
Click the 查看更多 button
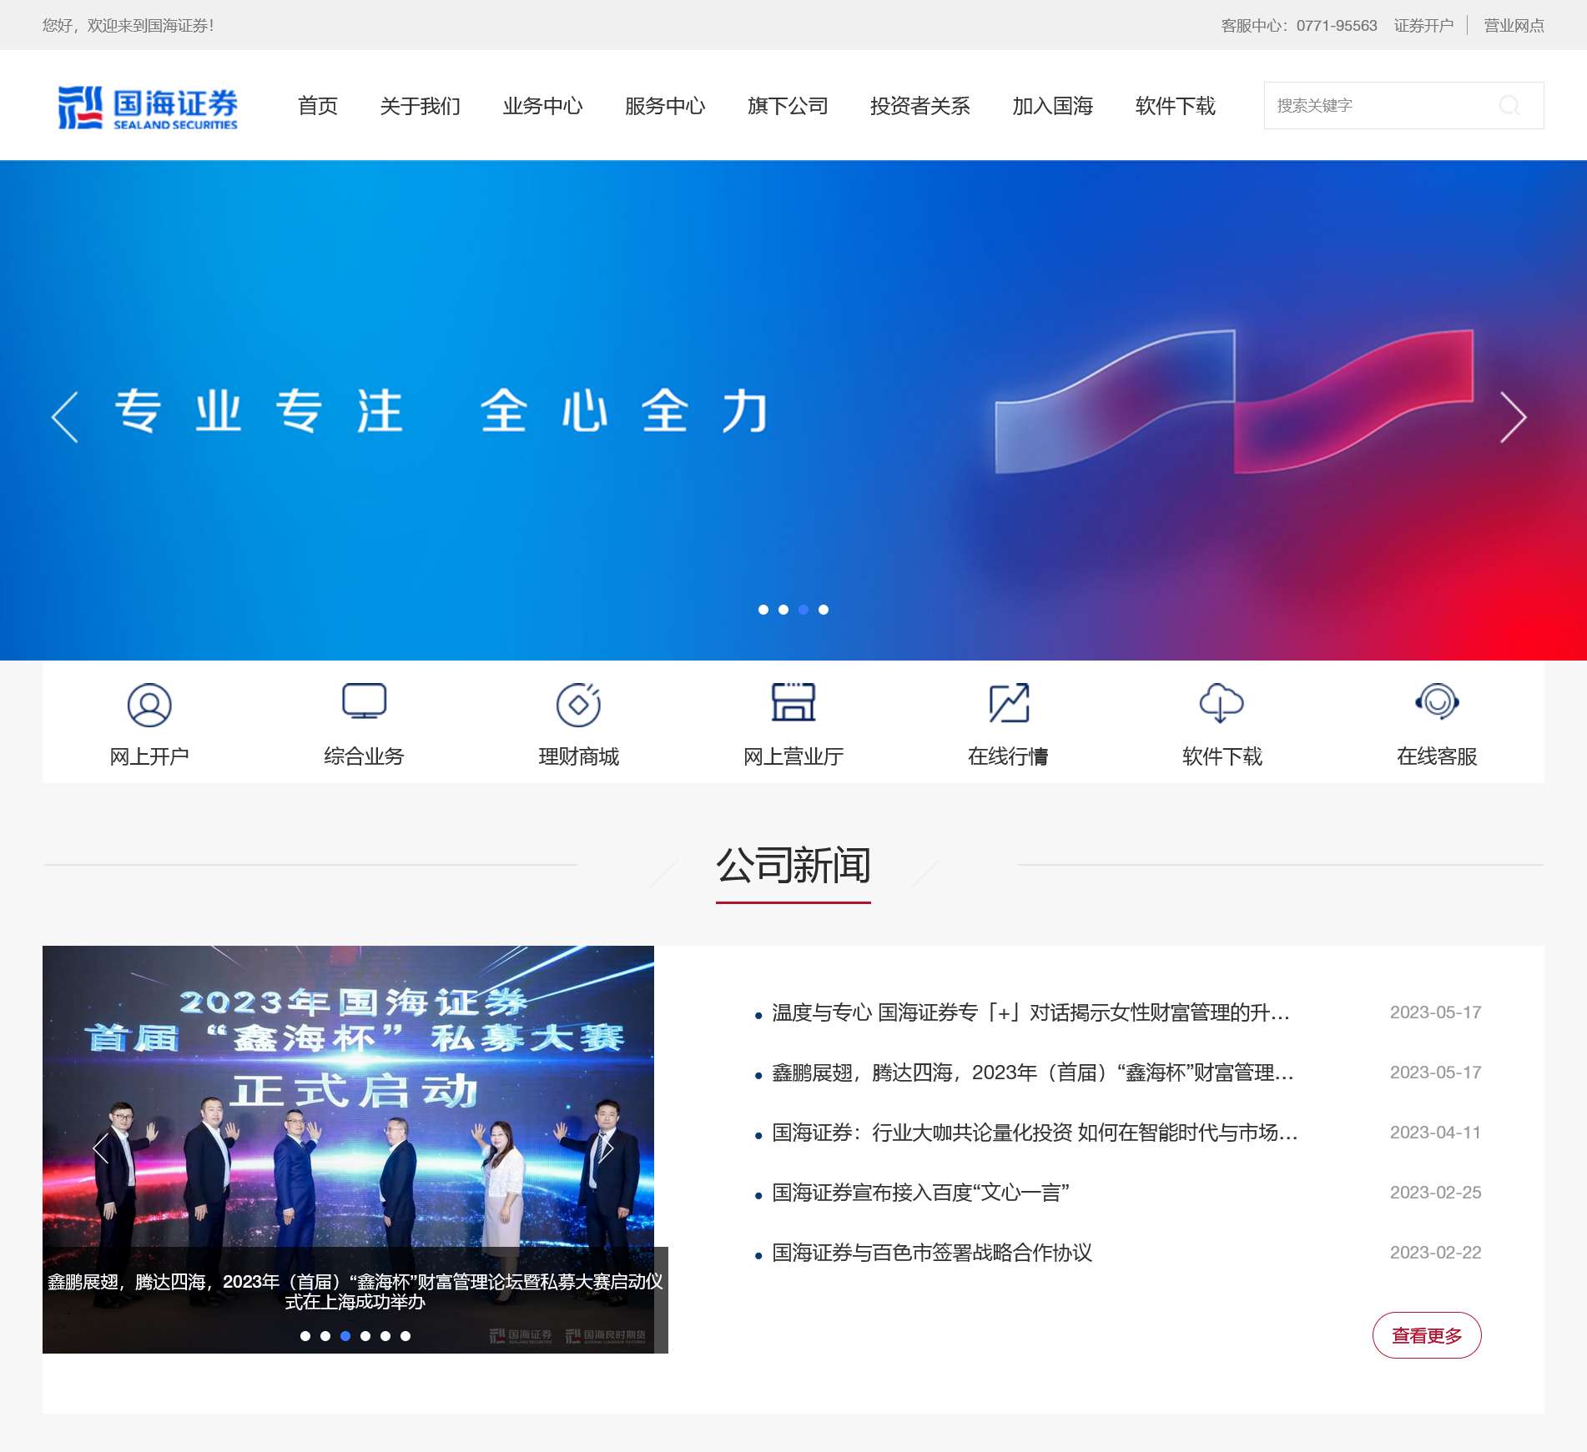click(1427, 1335)
